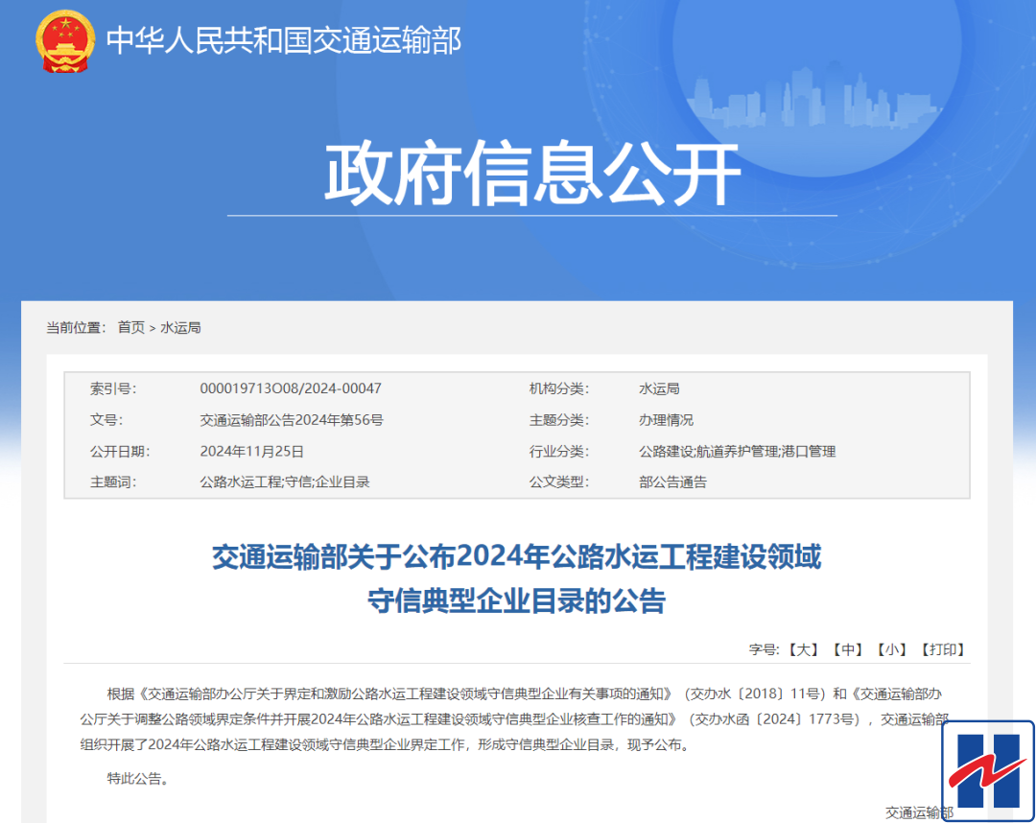1036x823 pixels.
Task: Click the publication date 2024年11月25日
Action: click(x=251, y=451)
